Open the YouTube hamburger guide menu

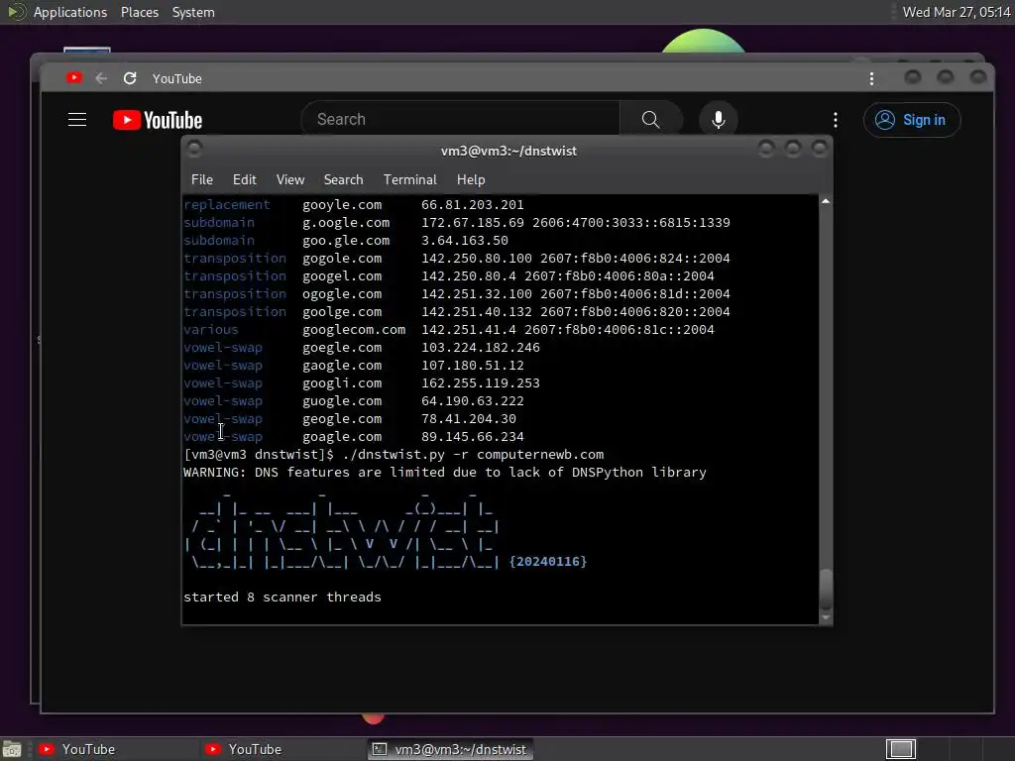pos(77,120)
